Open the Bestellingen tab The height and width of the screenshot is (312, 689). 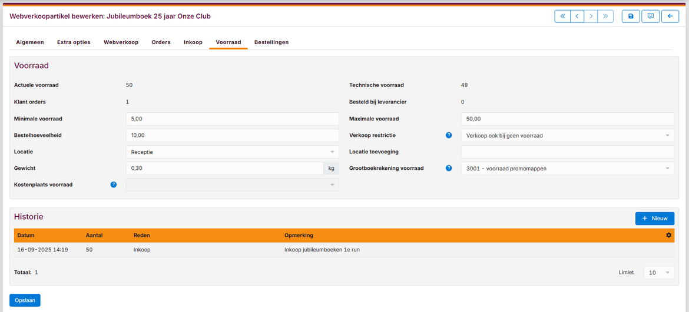pyautogui.click(x=271, y=42)
